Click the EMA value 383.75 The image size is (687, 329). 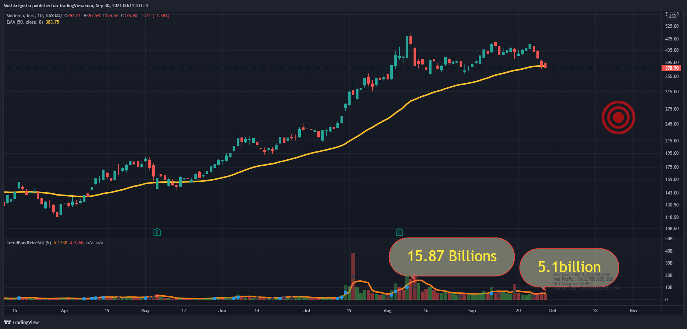pos(52,22)
